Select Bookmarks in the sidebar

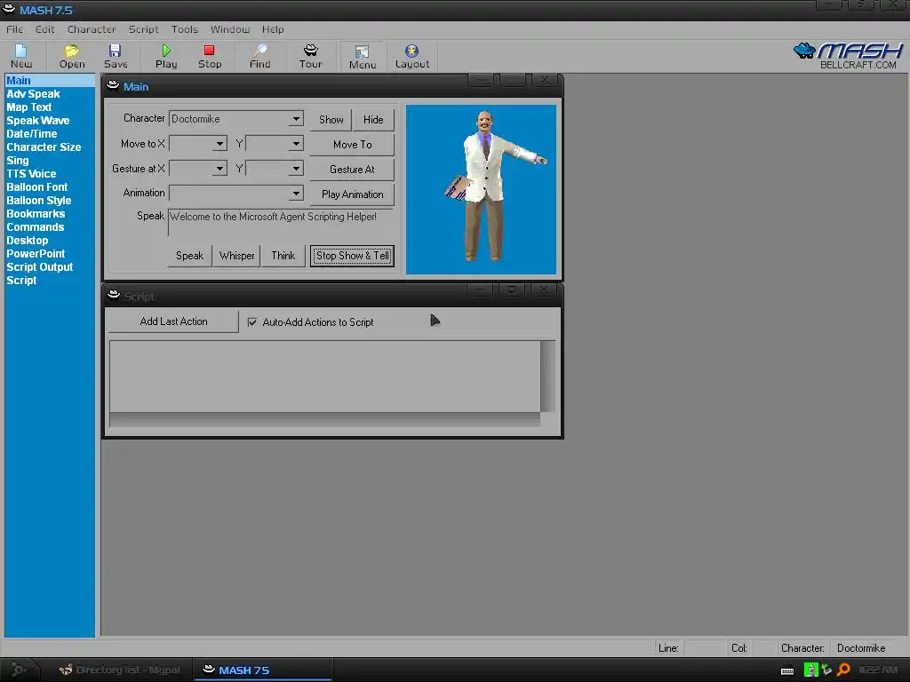pos(36,214)
